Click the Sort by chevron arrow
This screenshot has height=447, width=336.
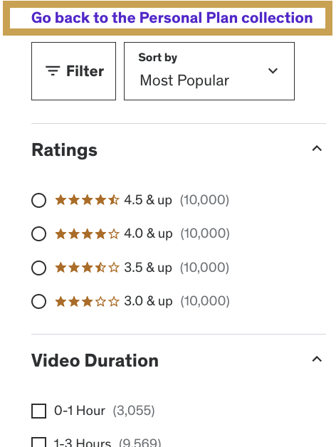coord(273,70)
